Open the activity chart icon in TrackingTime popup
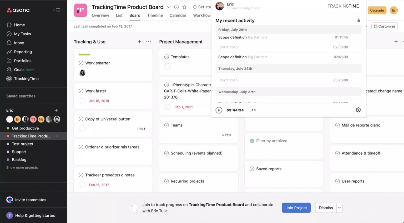404x223 pixels. click(x=358, y=20)
